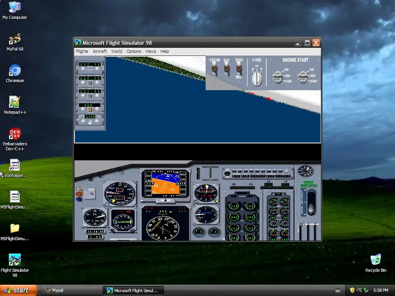The height and width of the screenshot is (296, 395).
Task: Click the Microsoft Flight Simul... taskbar button
Action: coord(133,291)
